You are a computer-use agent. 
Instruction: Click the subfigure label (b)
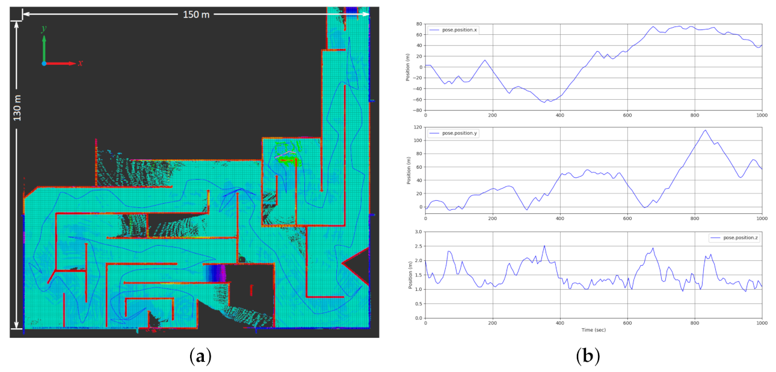pos(588,357)
